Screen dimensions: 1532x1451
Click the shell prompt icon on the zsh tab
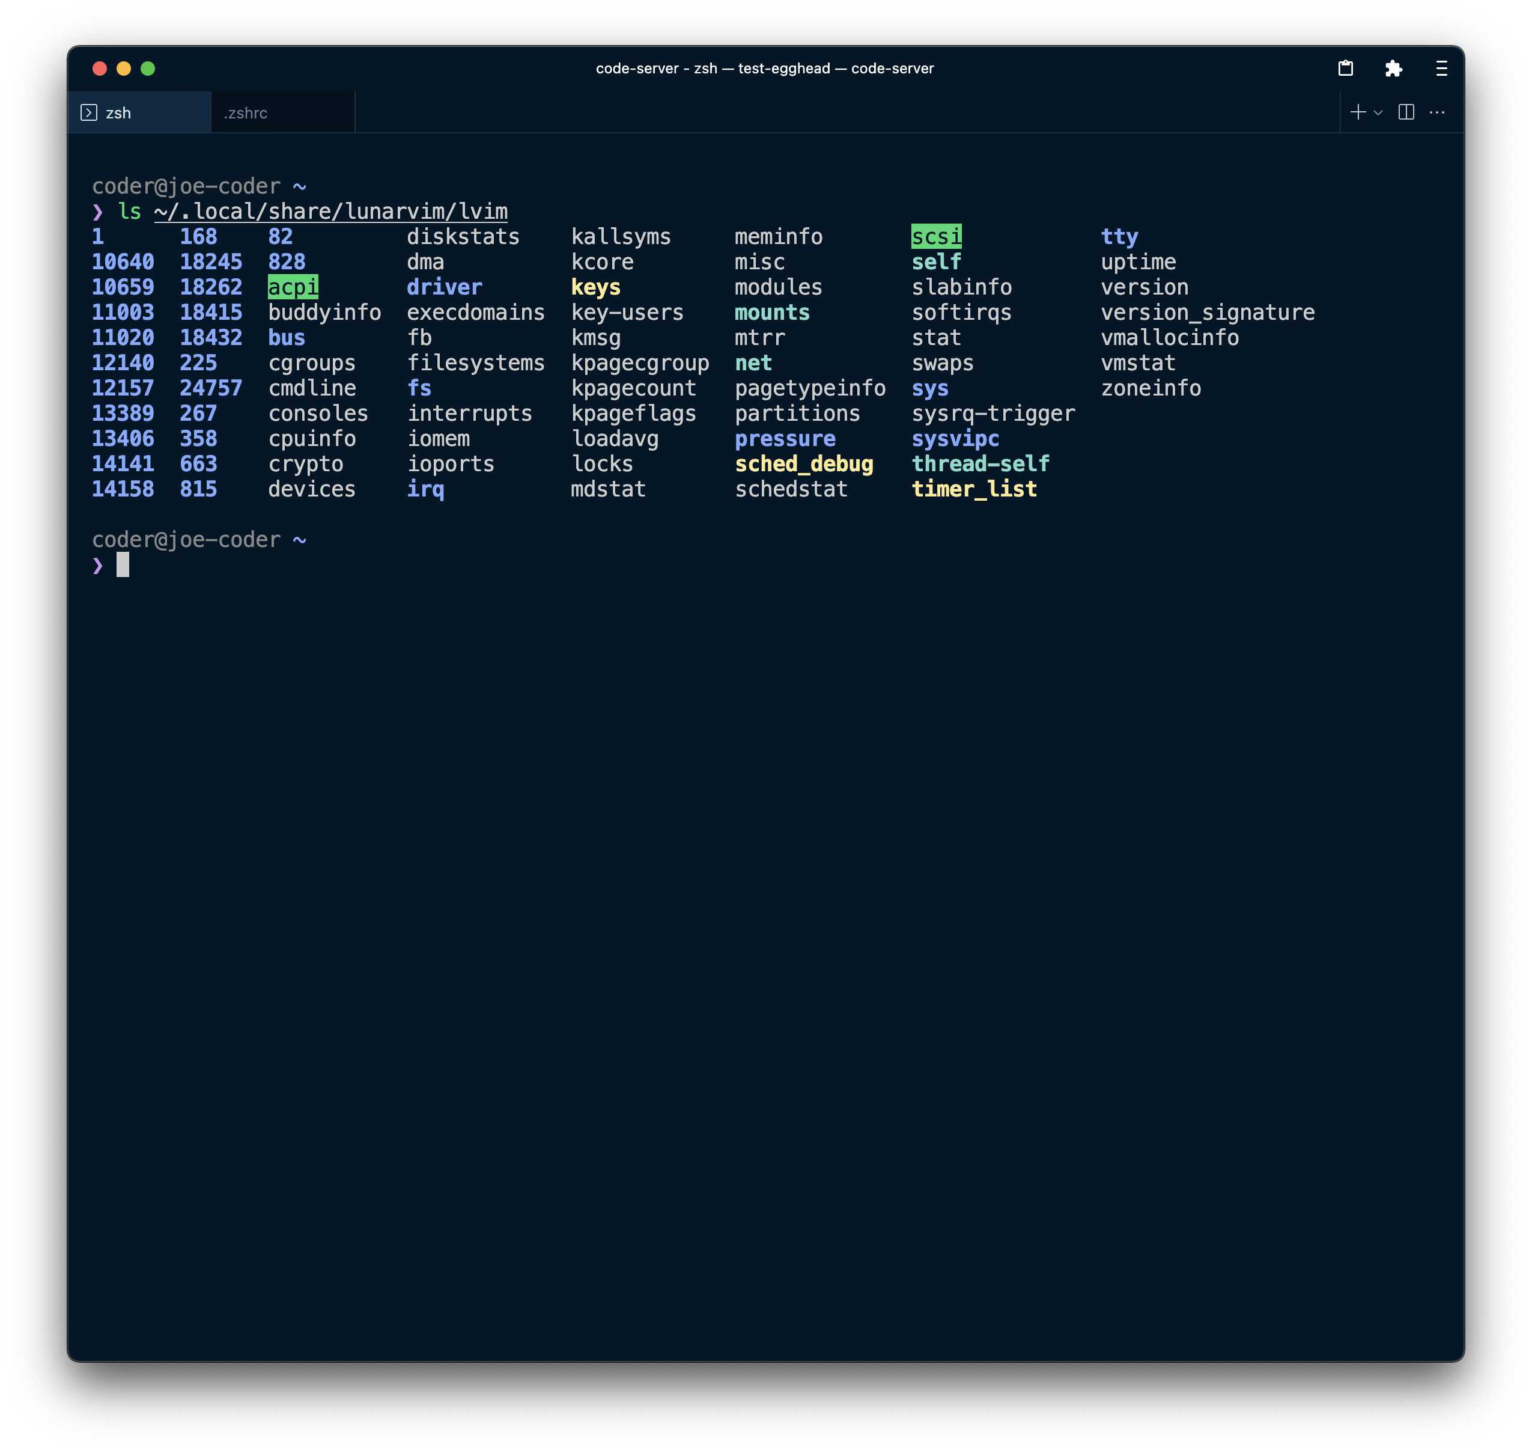90,112
